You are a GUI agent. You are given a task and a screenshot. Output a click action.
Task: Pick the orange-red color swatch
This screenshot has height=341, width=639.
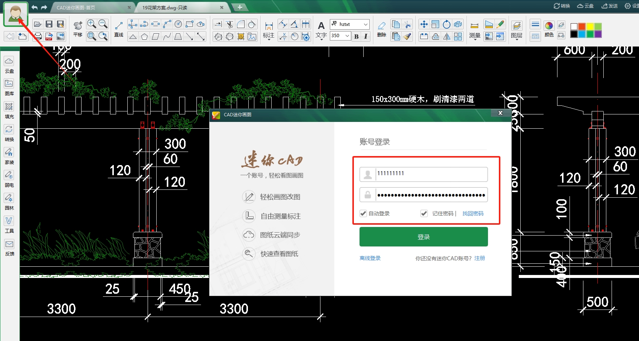point(582,26)
